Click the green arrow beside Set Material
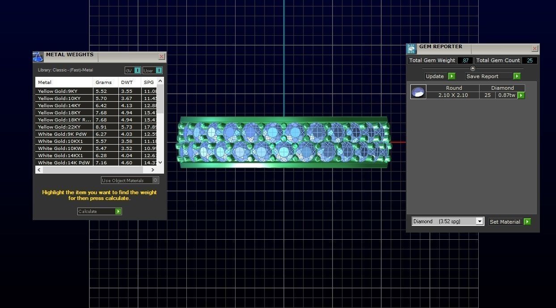Viewport: 556px width, 308px height. tap(527, 222)
